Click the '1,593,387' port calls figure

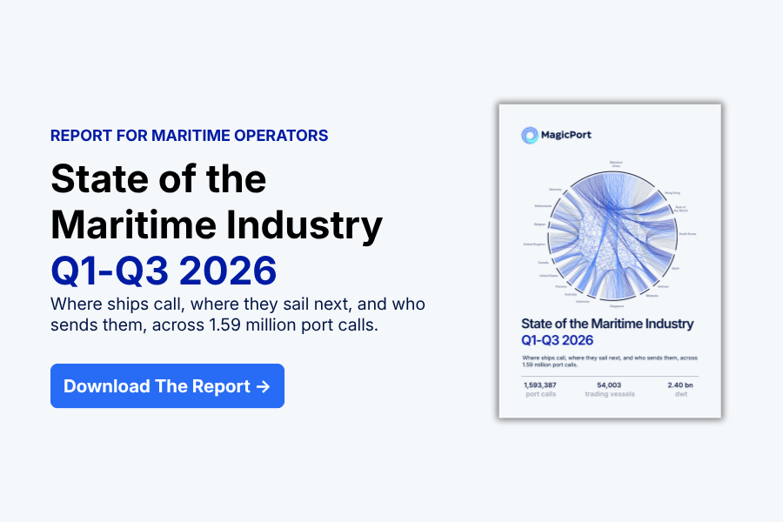(539, 385)
